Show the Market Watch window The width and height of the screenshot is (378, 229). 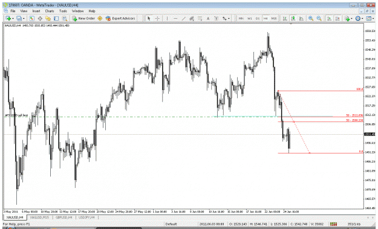coord(31,18)
